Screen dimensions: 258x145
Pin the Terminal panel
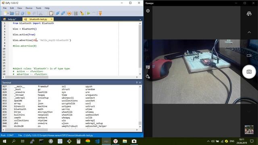137,83
